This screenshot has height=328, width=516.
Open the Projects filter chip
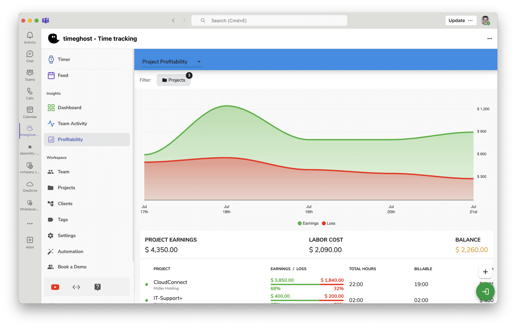(x=174, y=80)
